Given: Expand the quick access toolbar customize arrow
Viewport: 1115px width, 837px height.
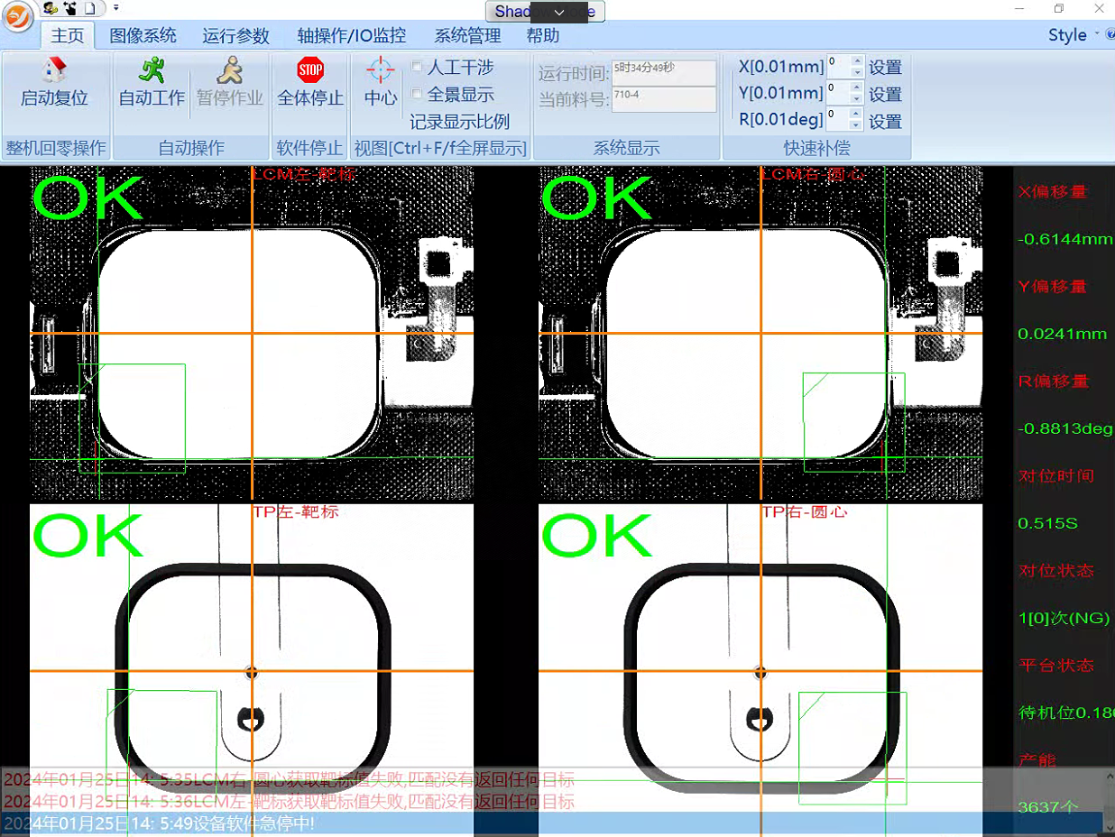Looking at the screenshot, I should [116, 8].
